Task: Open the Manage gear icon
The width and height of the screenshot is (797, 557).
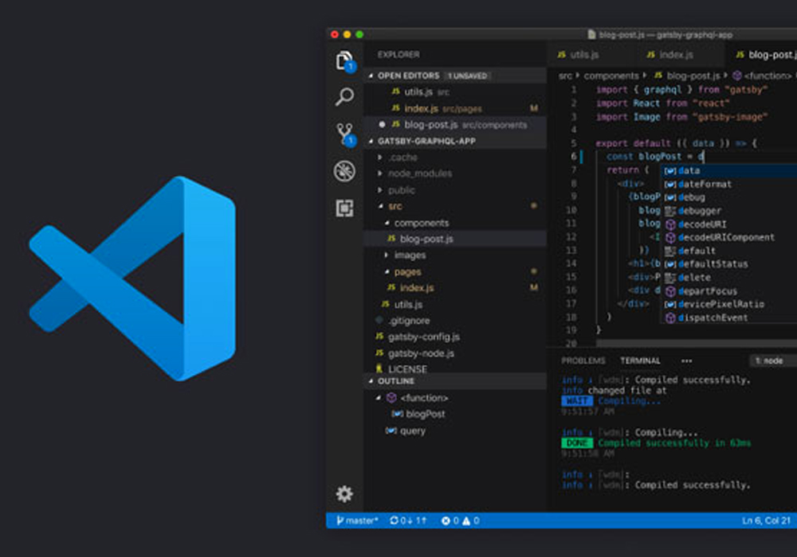Action: 344,493
